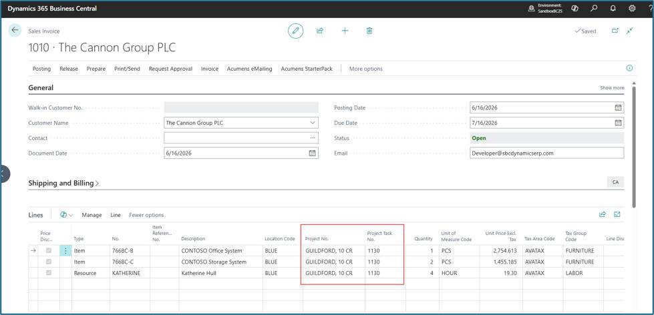This screenshot has height=315, width=654.
Task: Collapse the page with arrows icon
Action: coord(630,31)
